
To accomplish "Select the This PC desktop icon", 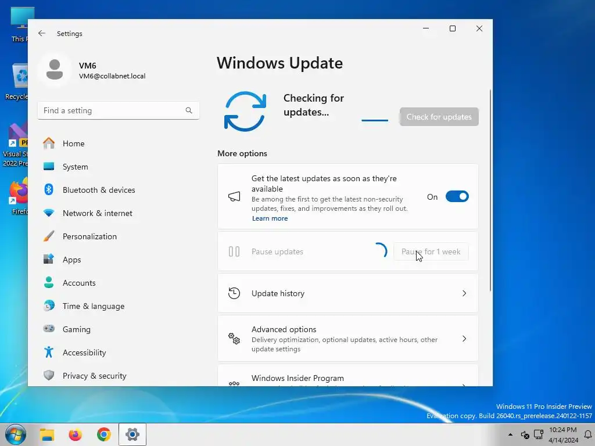I will [20, 24].
